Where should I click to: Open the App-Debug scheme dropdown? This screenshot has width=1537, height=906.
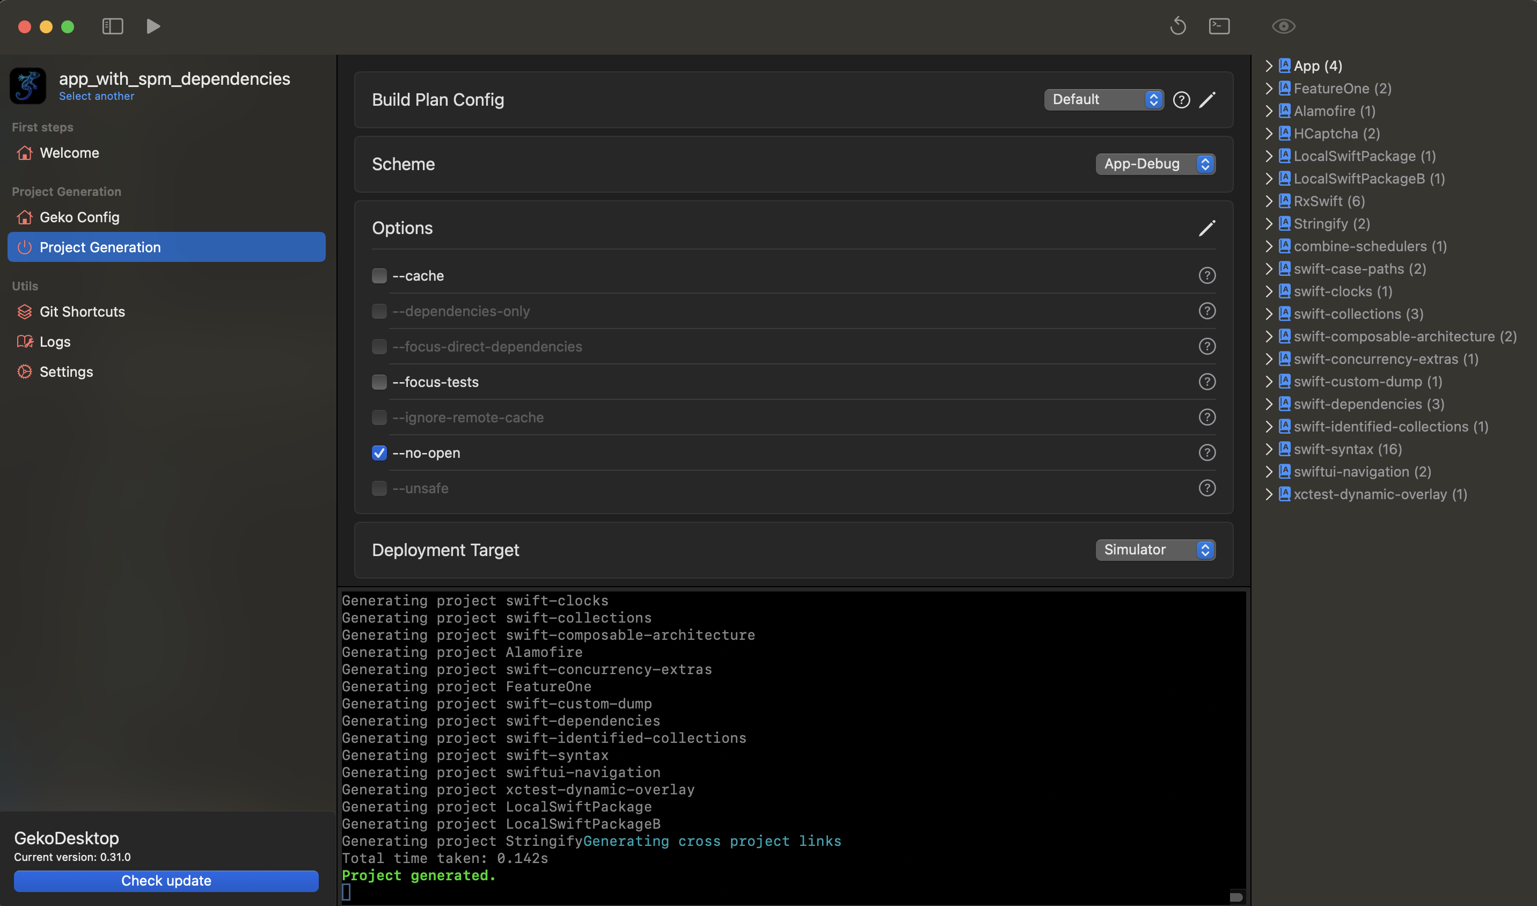coord(1155,164)
